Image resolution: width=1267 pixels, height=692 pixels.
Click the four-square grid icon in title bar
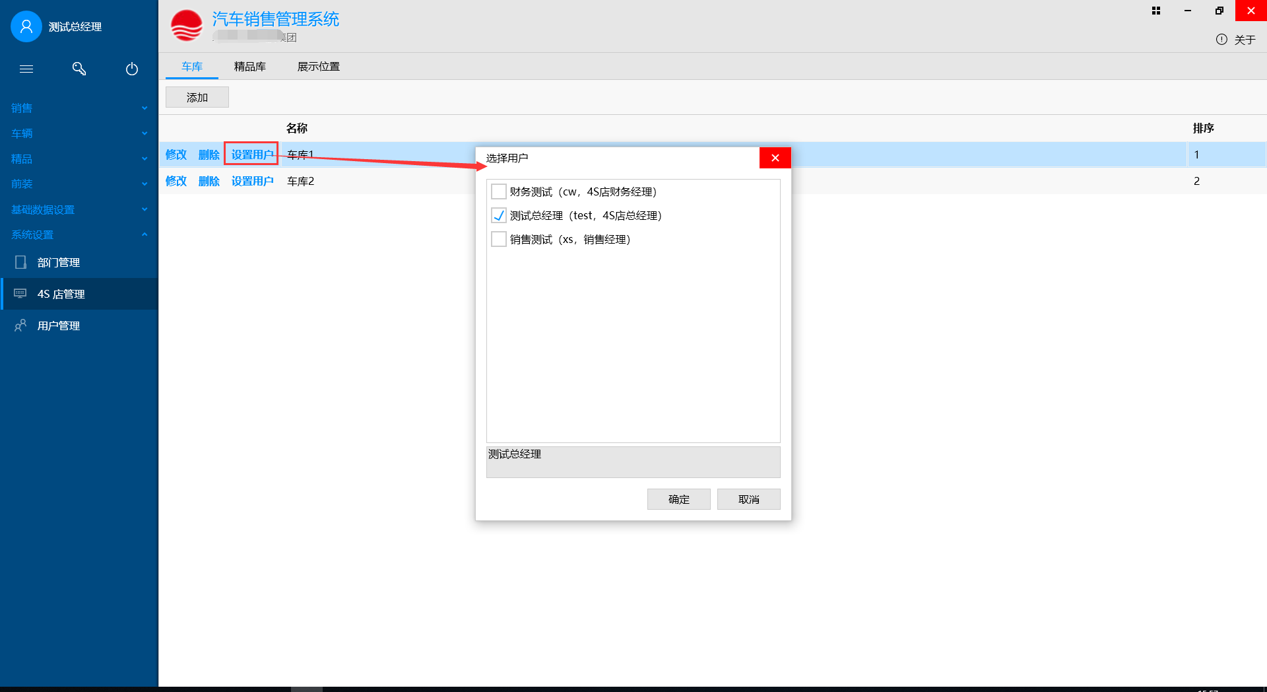pyautogui.click(x=1156, y=11)
